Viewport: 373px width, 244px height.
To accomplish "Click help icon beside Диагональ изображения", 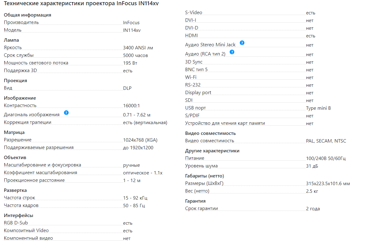I will (66, 113).
